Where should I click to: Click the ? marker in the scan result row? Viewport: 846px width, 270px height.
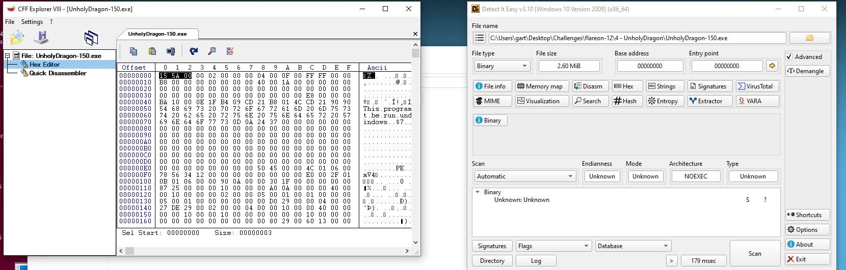pyautogui.click(x=765, y=200)
